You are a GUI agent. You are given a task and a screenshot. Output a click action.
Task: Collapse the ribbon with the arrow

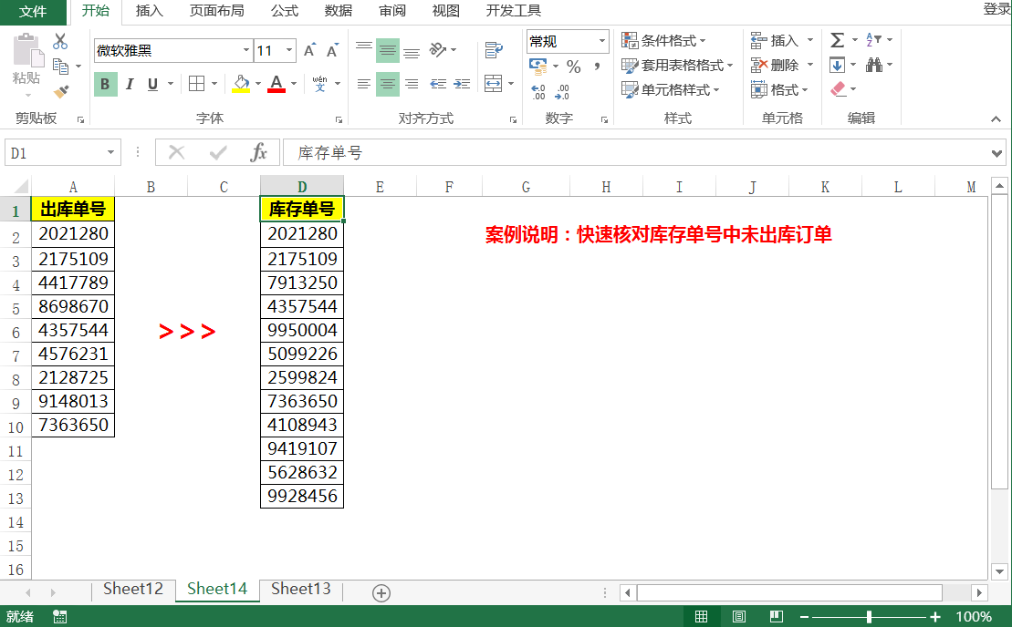point(996,119)
